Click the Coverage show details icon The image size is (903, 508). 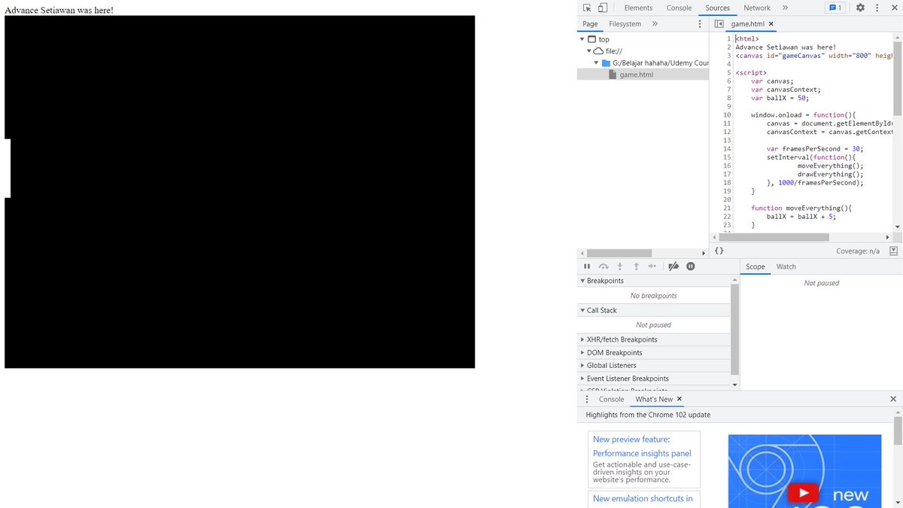893,251
